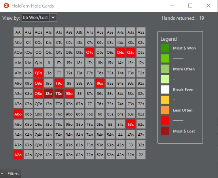Choose the red 53s hand cell
The width and height of the screenshot is (218, 178).
[x=131, y=124]
